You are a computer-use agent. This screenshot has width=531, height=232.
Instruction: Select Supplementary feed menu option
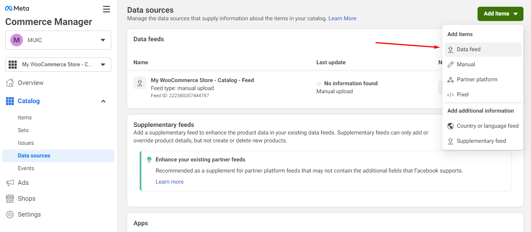point(483,141)
